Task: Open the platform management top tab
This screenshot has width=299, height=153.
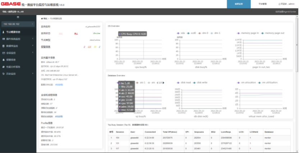Action: point(263,4)
